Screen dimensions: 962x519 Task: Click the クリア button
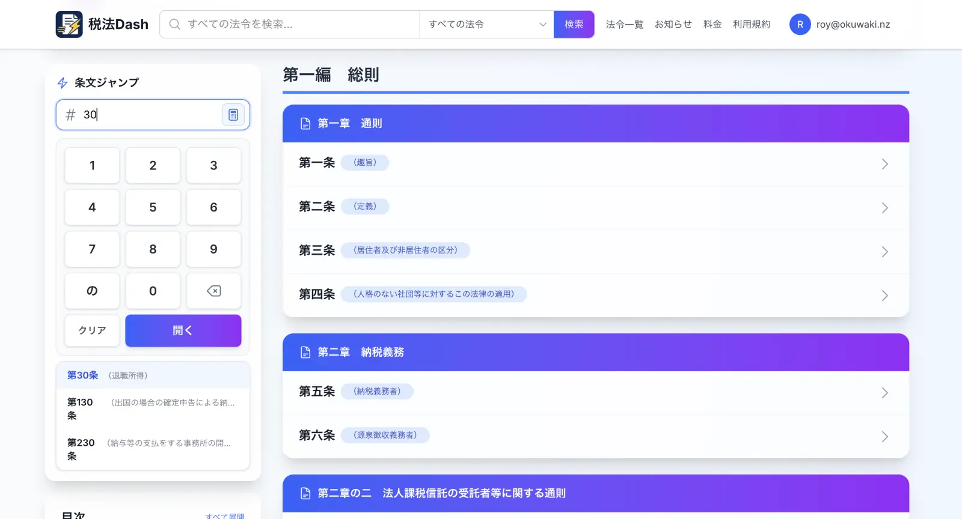coord(92,330)
